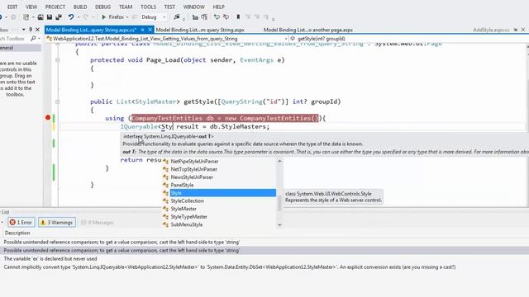Click the increase indent icon

tap(204, 16)
